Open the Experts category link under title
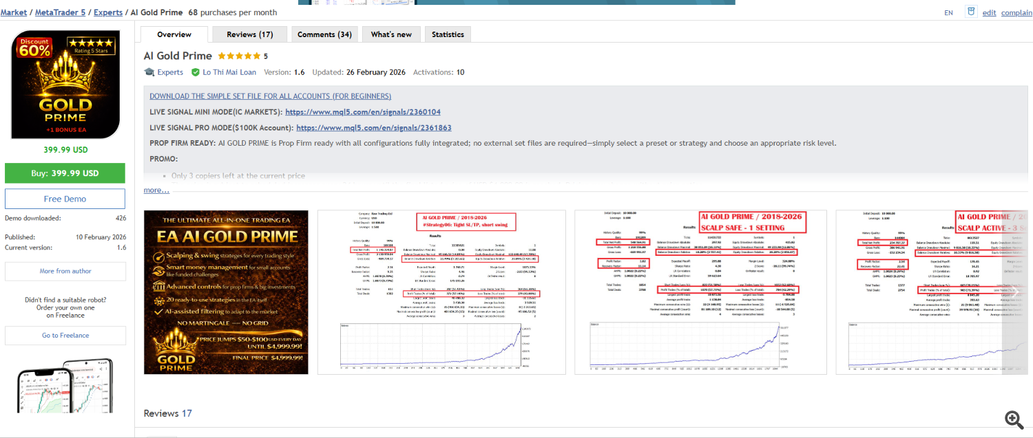This screenshot has width=1033, height=438. point(170,72)
